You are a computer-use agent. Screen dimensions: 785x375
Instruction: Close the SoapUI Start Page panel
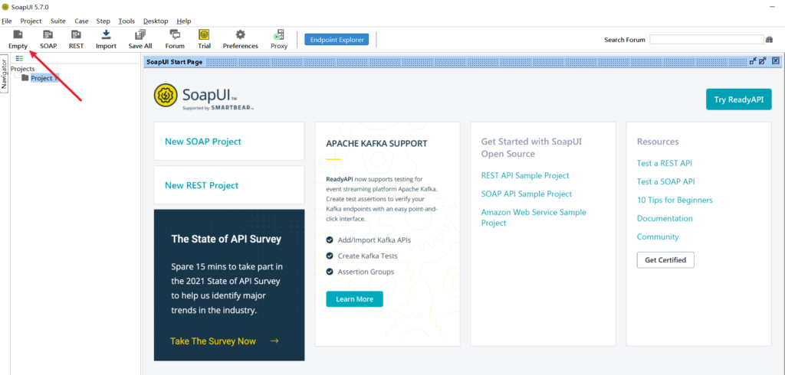click(x=776, y=61)
